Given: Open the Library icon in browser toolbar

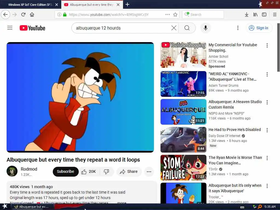Looking at the screenshot, I should [255, 14].
